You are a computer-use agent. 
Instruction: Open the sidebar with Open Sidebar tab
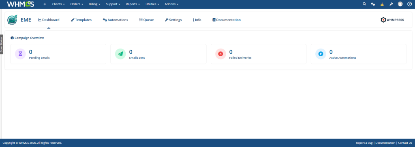pyautogui.click(x=1, y=45)
